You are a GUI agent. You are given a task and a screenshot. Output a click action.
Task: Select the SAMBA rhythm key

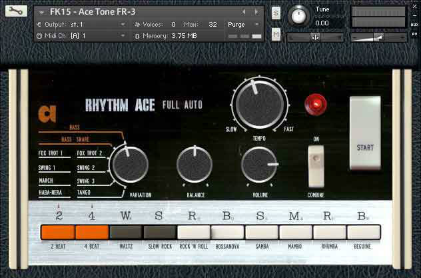pos(262,232)
